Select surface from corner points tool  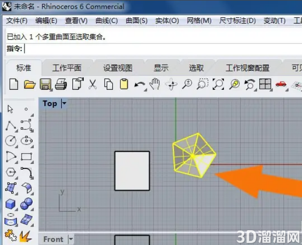point(11,188)
